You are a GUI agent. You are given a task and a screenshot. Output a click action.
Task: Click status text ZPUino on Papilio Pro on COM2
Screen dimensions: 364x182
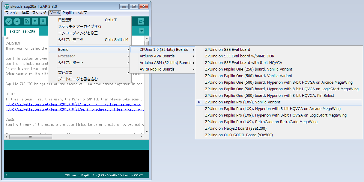104,175
